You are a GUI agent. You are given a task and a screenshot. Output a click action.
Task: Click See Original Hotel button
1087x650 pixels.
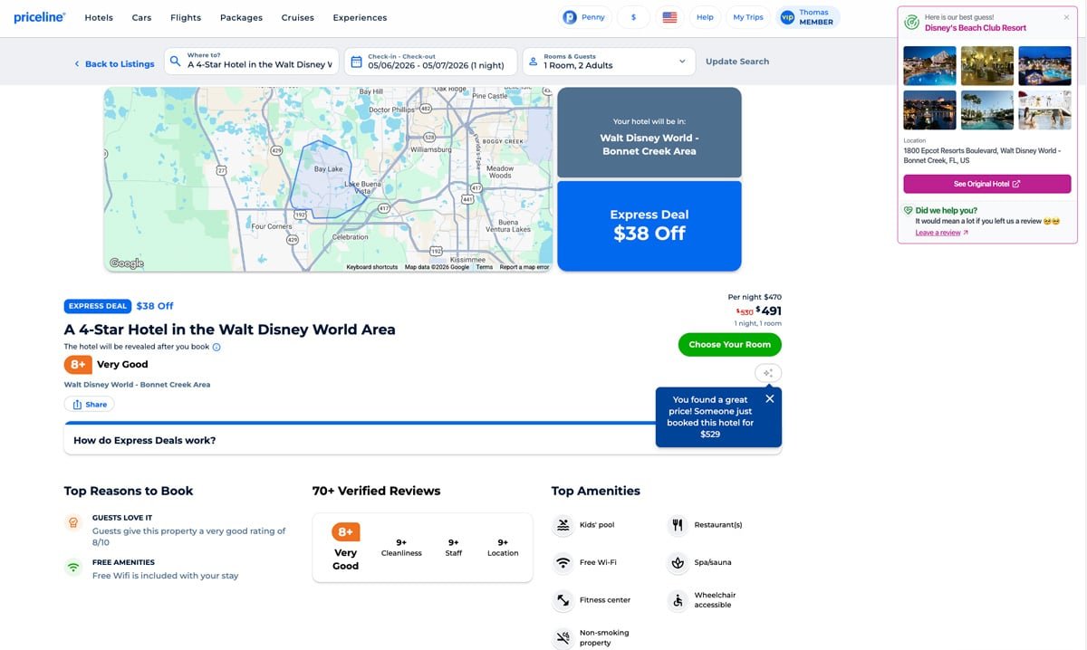point(986,184)
